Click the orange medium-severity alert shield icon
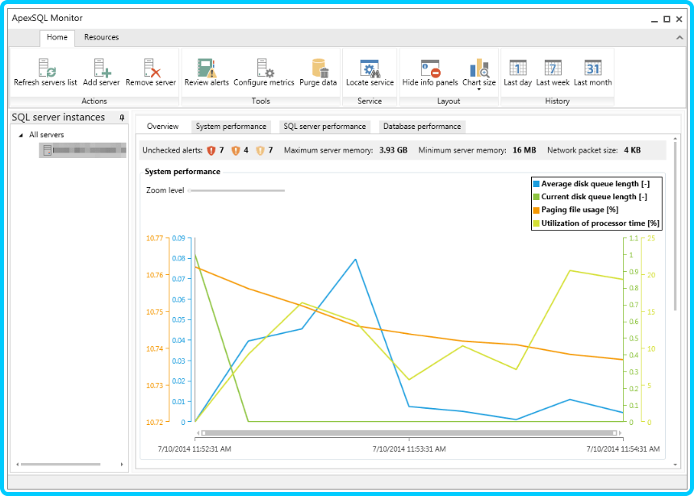The image size is (694, 496). click(236, 151)
